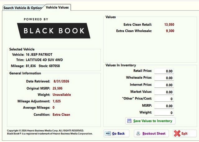Image resolution: width=199 pixels, height=142 pixels.
Task: Click the Weight value Unavailable
Action: click(62, 95)
